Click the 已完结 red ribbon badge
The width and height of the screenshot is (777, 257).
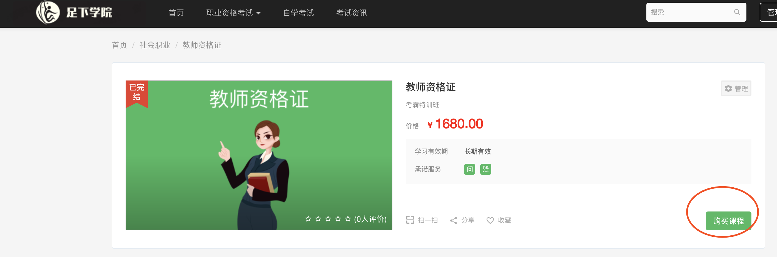coord(137,94)
